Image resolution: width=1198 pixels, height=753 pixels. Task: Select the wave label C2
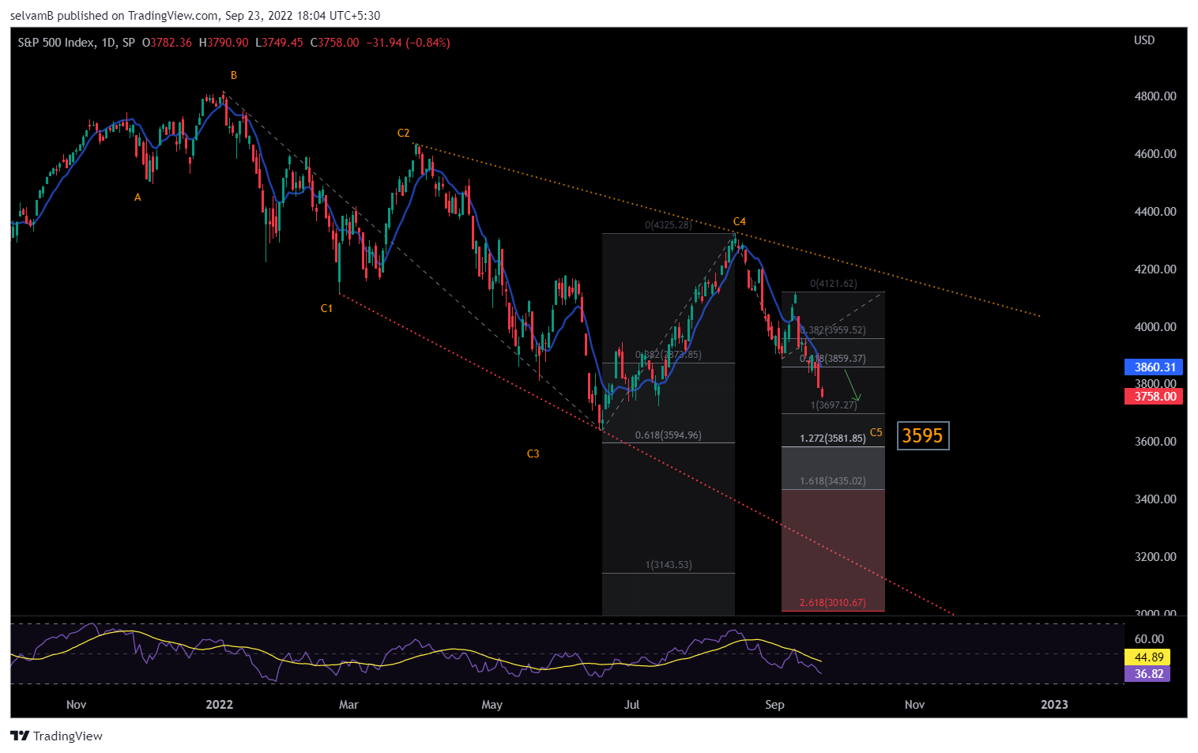pos(403,134)
